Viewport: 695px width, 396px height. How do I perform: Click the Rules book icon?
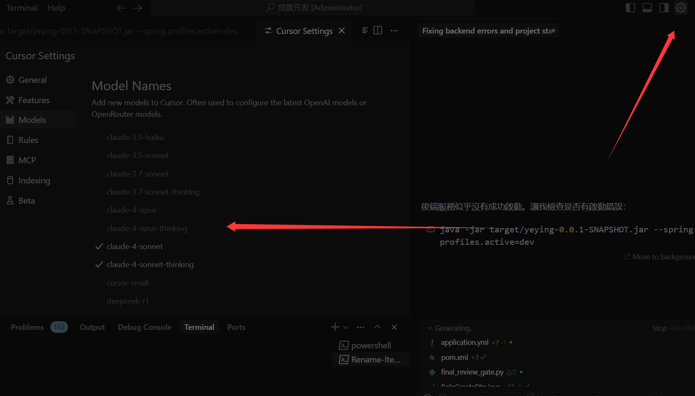[10, 140]
